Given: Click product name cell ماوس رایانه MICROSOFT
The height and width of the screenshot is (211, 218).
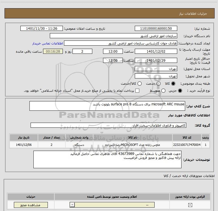Looking at the screenshot, I should tap(132, 145).
